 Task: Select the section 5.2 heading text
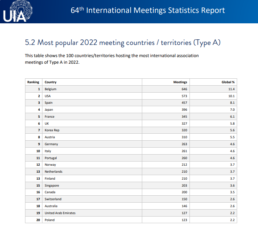[x=123, y=43]
